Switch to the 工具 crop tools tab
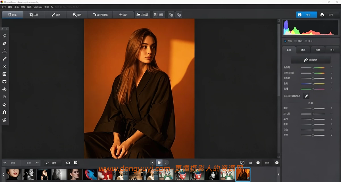This screenshot has width=341, height=182. pyautogui.click(x=34, y=15)
